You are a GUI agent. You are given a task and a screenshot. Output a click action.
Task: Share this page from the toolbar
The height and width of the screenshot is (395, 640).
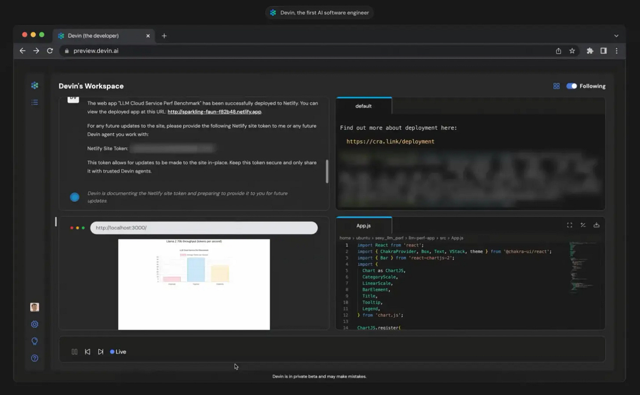[x=558, y=51]
